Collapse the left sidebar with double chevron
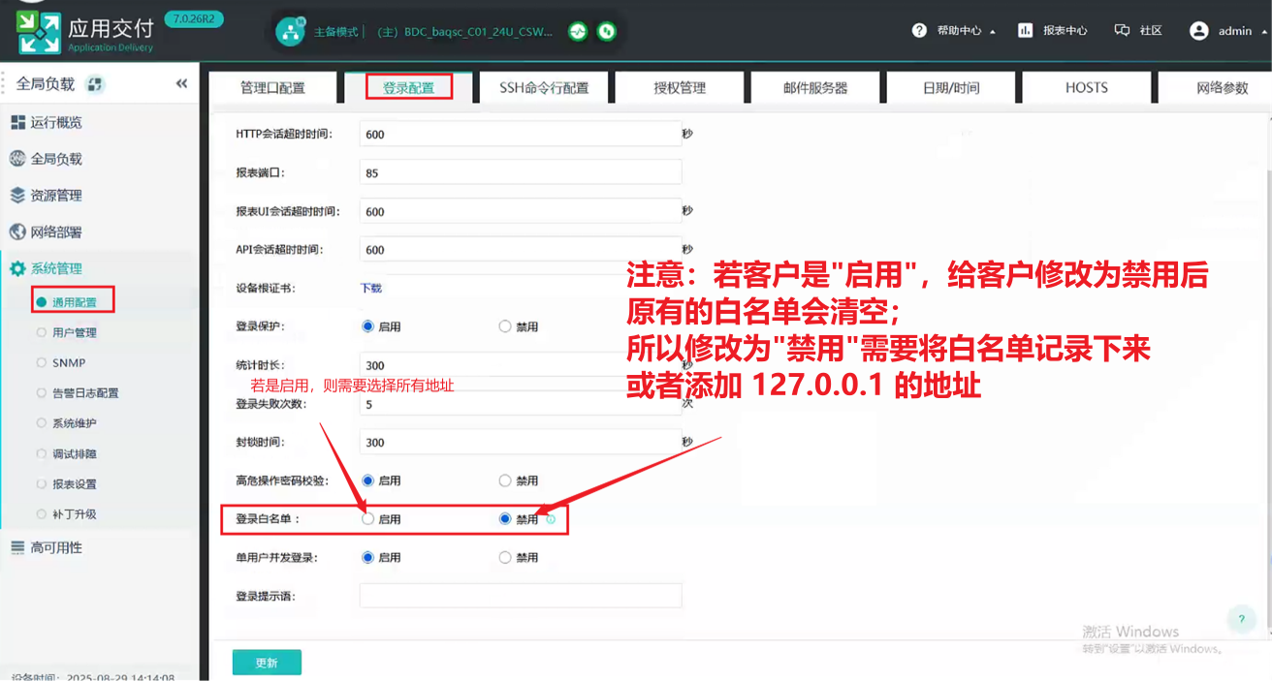The width and height of the screenshot is (1272, 681). click(x=181, y=84)
